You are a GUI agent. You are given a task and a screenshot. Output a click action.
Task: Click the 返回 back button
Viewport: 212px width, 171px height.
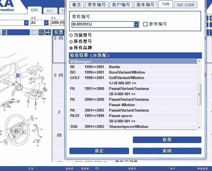point(167,151)
